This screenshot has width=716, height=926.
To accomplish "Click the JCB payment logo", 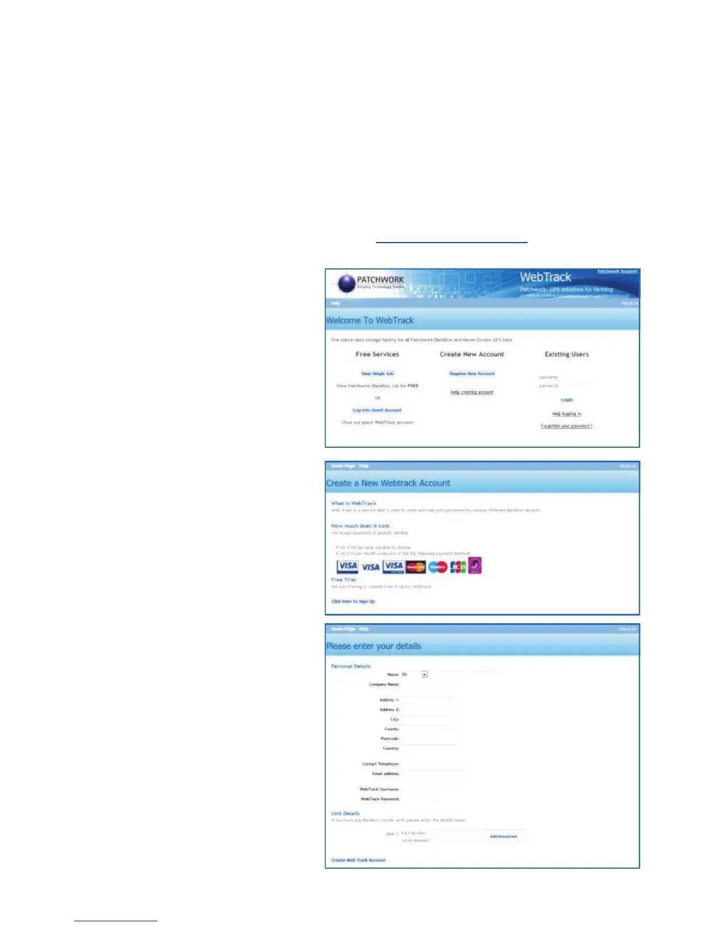I will click(458, 566).
